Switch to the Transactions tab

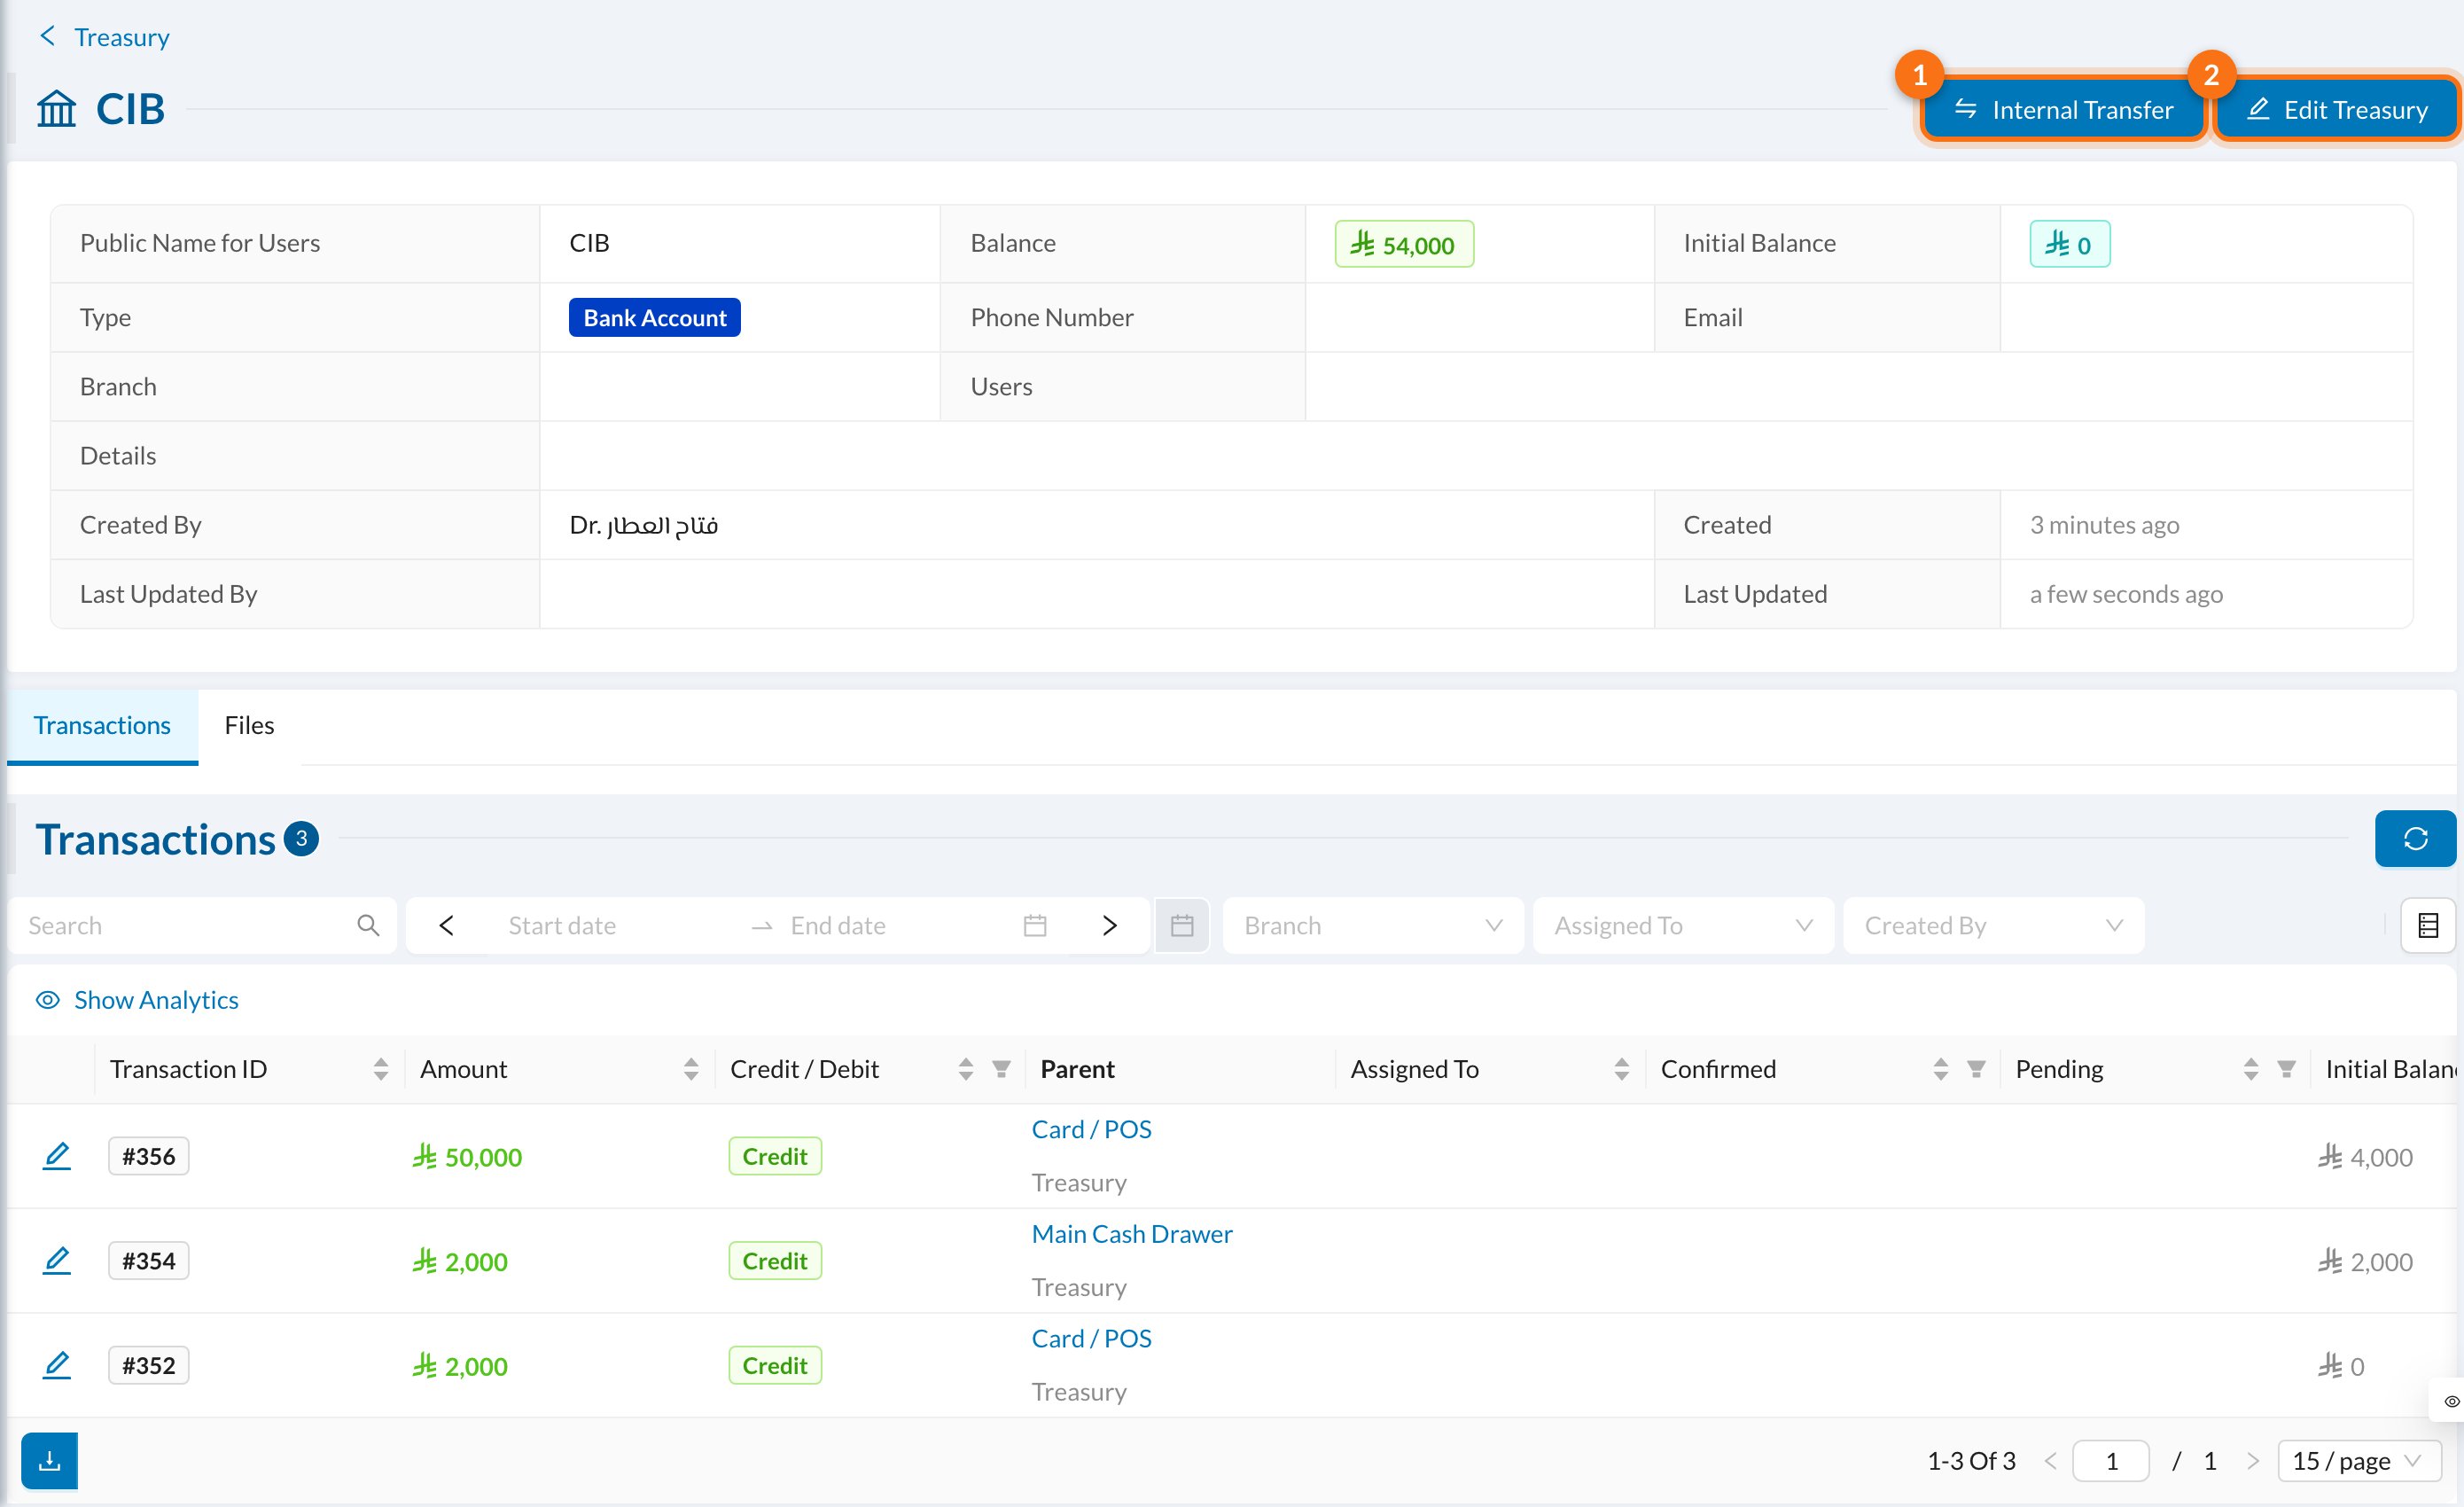tap(102, 725)
